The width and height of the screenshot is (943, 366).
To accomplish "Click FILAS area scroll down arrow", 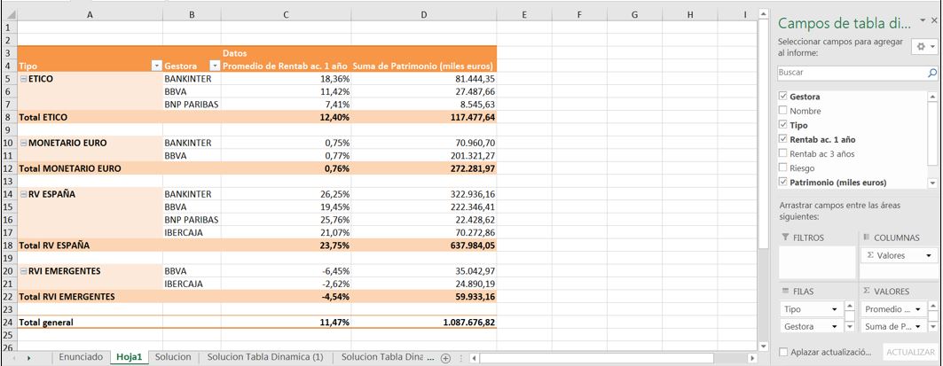I will click(850, 327).
